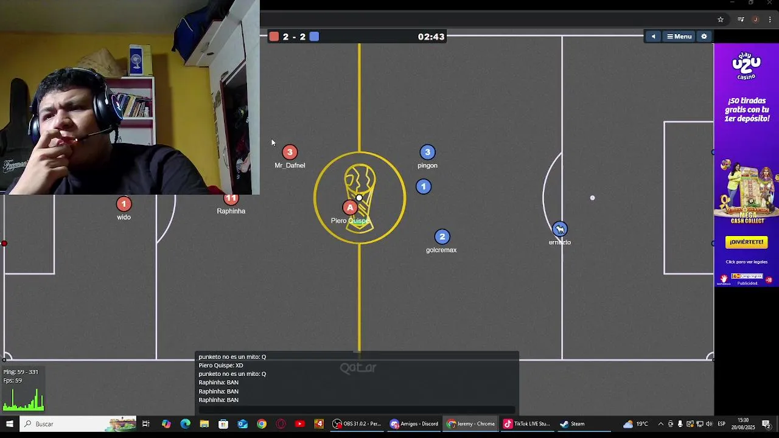Select blue player pingon
This screenshot has height=438, width=779.
tap(427, 152)
